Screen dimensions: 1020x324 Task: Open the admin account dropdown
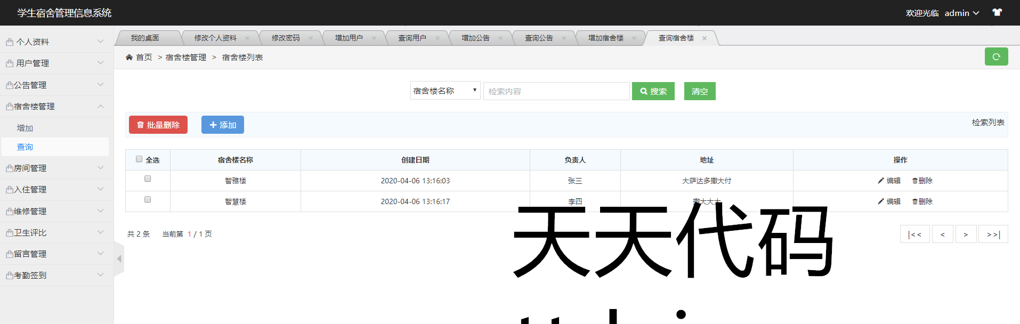[961, 13]
